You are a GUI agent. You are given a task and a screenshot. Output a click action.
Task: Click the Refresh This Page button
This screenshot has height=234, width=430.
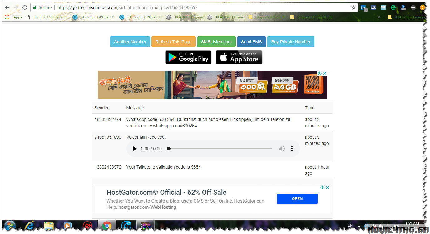[174, 42]
